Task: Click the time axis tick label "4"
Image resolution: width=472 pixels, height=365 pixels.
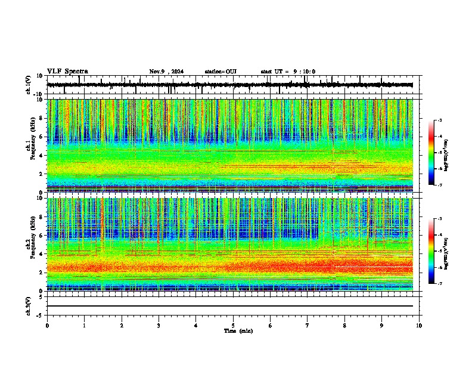Action: point(196,326)
